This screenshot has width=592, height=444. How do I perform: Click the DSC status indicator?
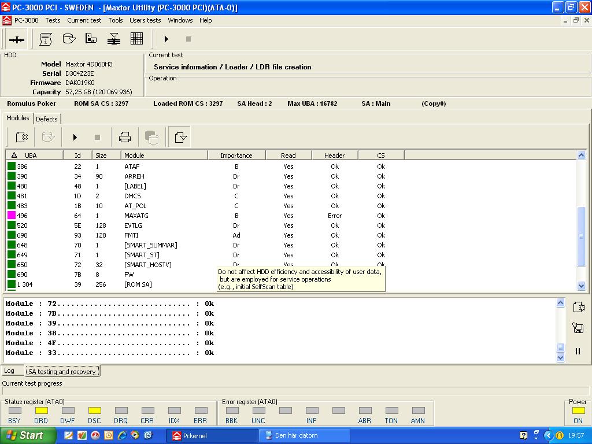[x=95, y=410]
